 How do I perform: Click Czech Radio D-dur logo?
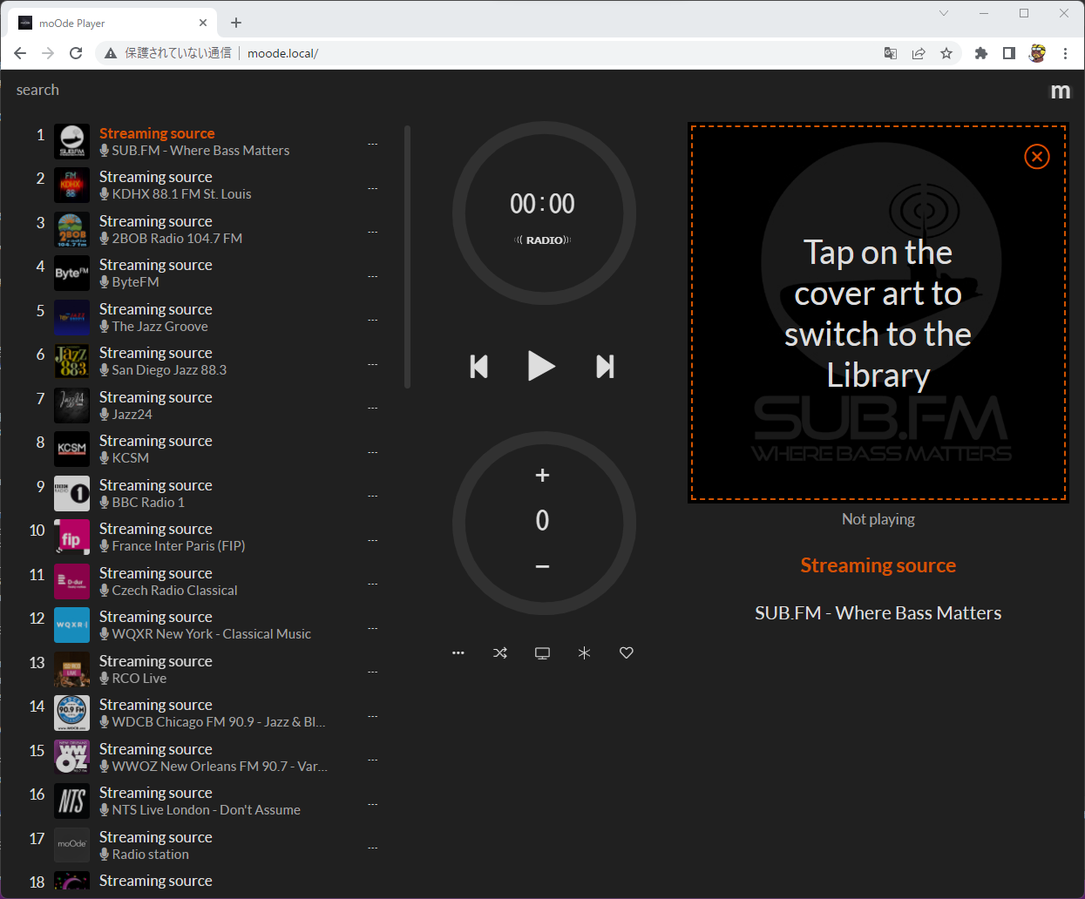click(71, 581)
